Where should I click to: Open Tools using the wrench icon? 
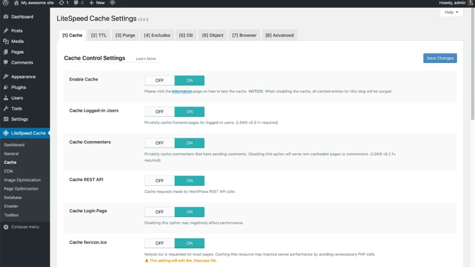pyautogui.click(x=6, y=108)
